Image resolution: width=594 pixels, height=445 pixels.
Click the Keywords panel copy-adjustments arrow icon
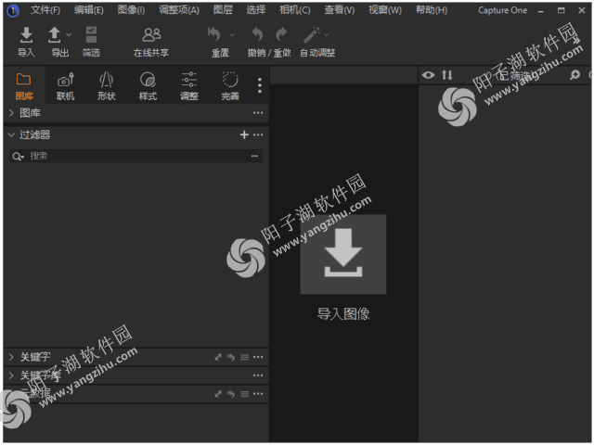pos(218,357)
